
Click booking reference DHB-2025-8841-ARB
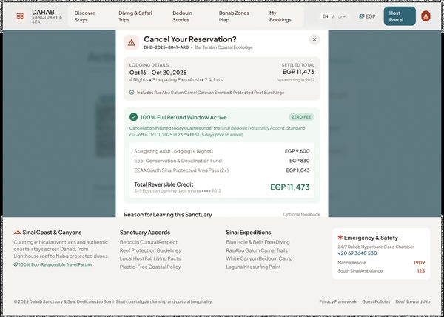(166, 47)
